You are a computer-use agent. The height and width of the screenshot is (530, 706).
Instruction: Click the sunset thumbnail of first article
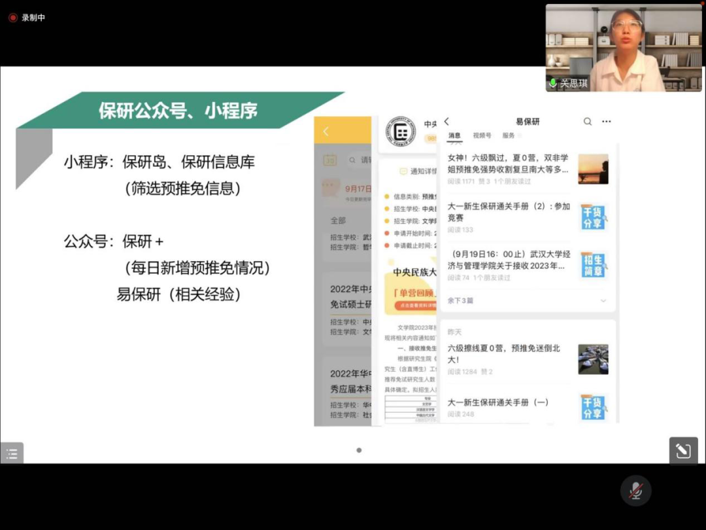click(x=593, y=169)
